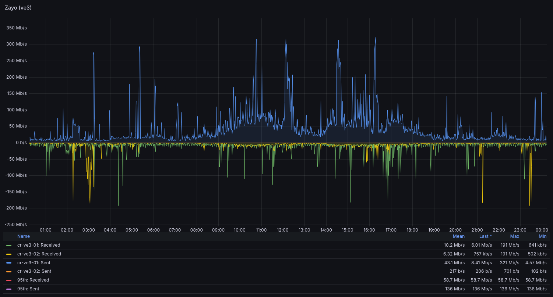Sort legend by the Last * column header
The image size is (553, 297).
tap(486, 236)
